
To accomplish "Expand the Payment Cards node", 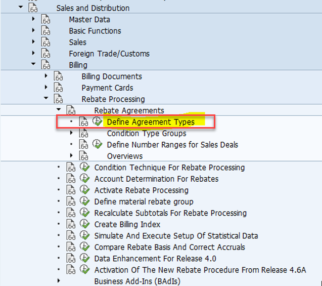I will point(46,87).
